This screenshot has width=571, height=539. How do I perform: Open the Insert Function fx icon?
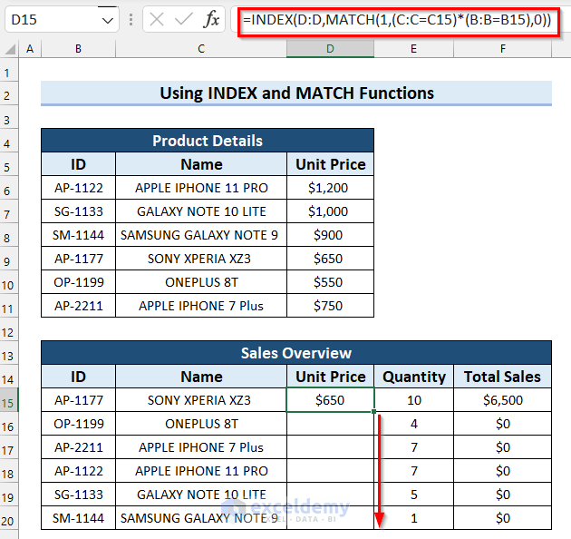211,19
